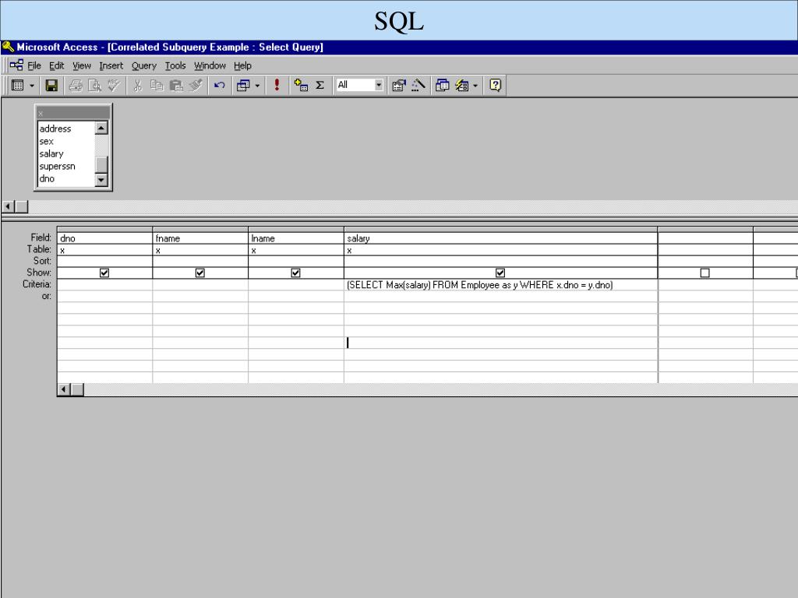Open the Edit menu
Image resolution: width=798 pixels, height=598 pixels.
point(56,65)
